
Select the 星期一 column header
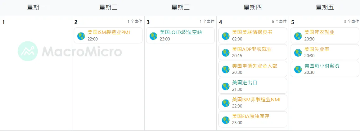point(36,8)
